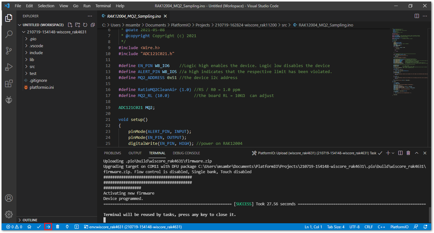The height and width of the screenshot is (233, 434).
Task: Click Projects in breadcrumb path
Action: click(203, 25)
